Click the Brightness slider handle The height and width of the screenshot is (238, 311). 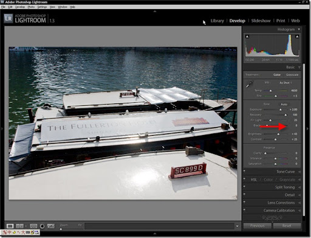pyautogui.click(x=278, y=134)
